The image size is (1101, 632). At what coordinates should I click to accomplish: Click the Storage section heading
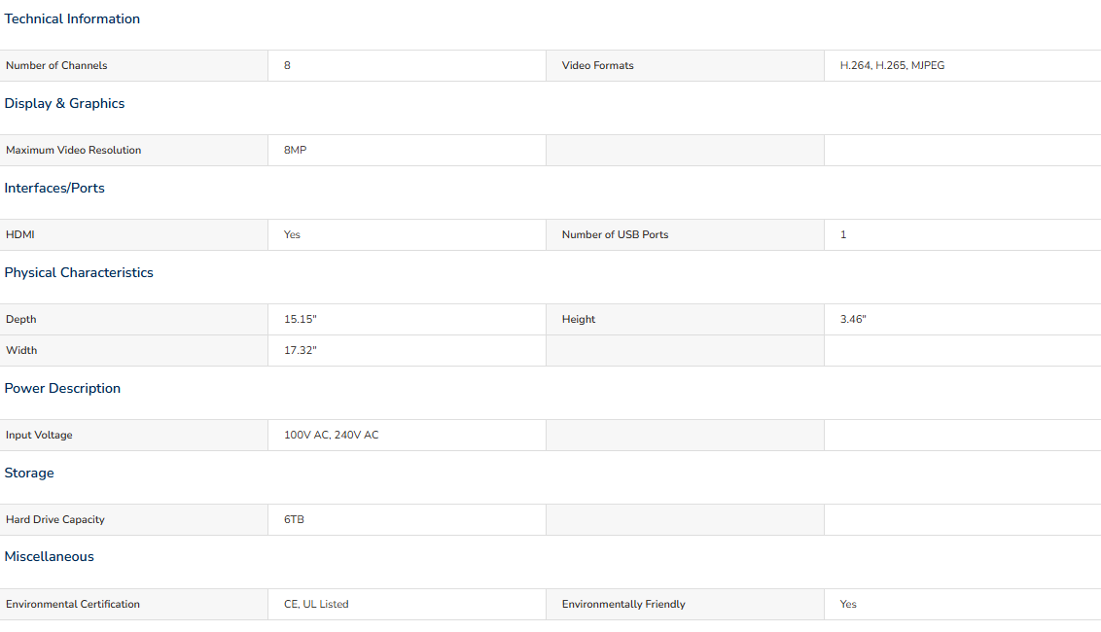click(29, 473)
